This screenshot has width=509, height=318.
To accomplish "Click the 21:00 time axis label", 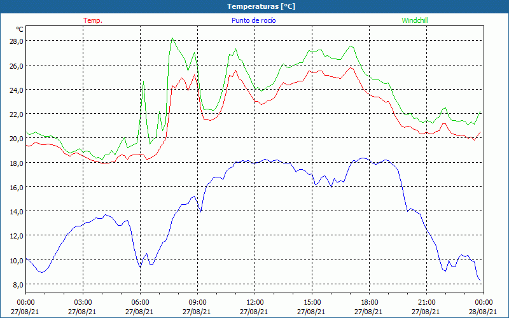I will click(426, 303).
